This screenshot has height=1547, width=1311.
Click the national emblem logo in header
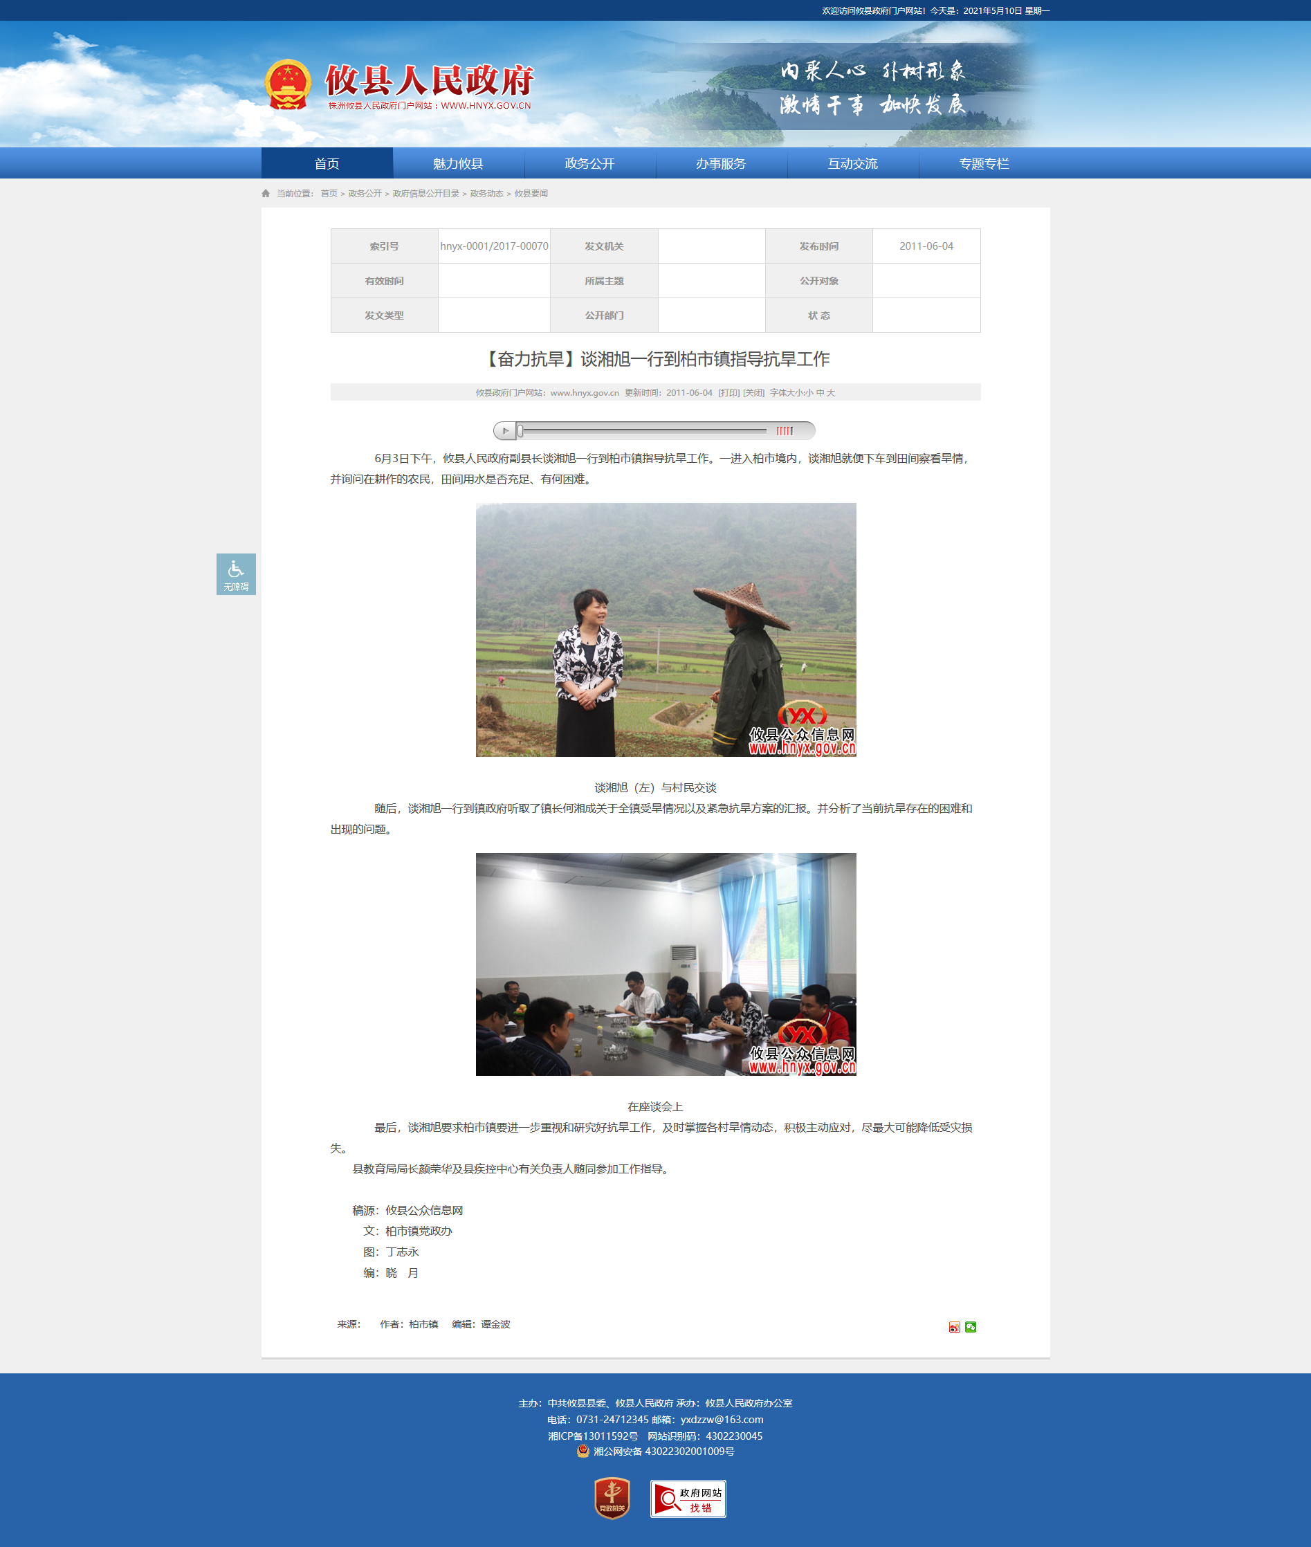click(x=288, y=84)
